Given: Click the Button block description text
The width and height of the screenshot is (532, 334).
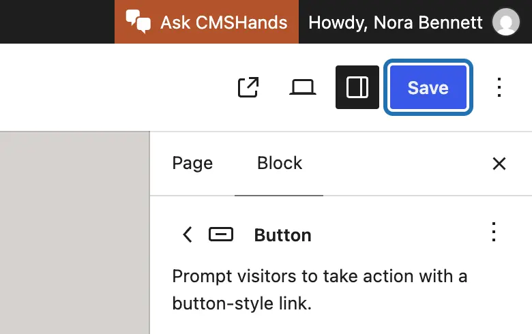Looking at the screenshot, I should click(x=320, y=289).
